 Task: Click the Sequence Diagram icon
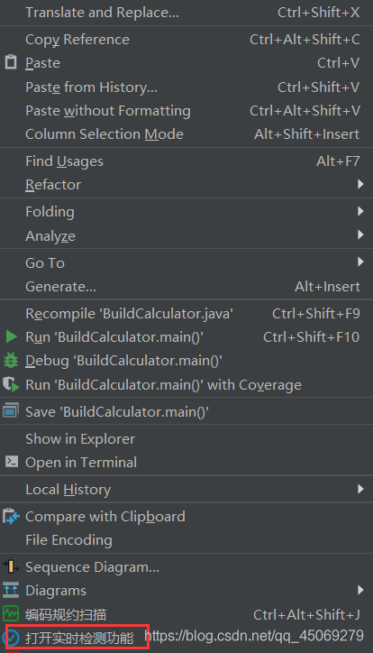tap(11, 566)
